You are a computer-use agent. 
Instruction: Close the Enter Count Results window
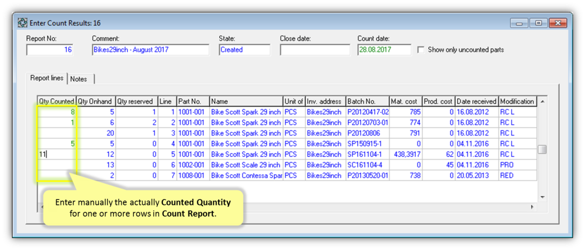(x=558, y=23)
